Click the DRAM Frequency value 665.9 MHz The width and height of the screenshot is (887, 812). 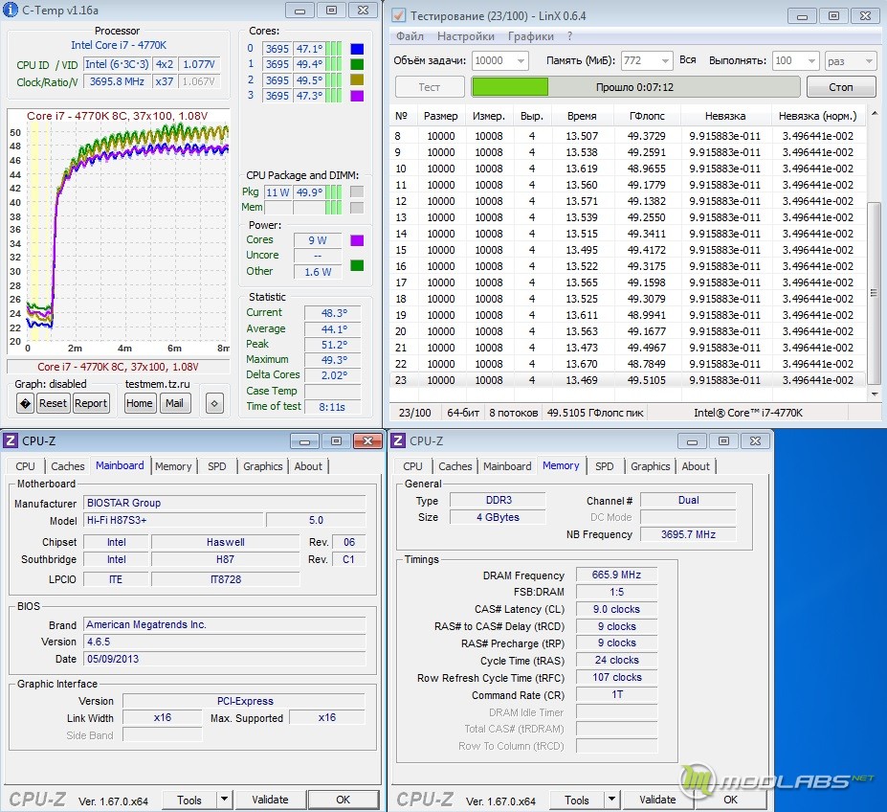tap(616, 575)
